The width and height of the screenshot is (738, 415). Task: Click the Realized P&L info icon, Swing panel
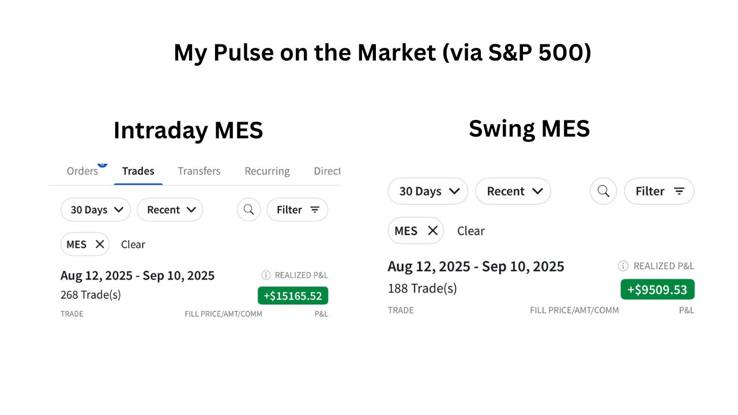623,266
